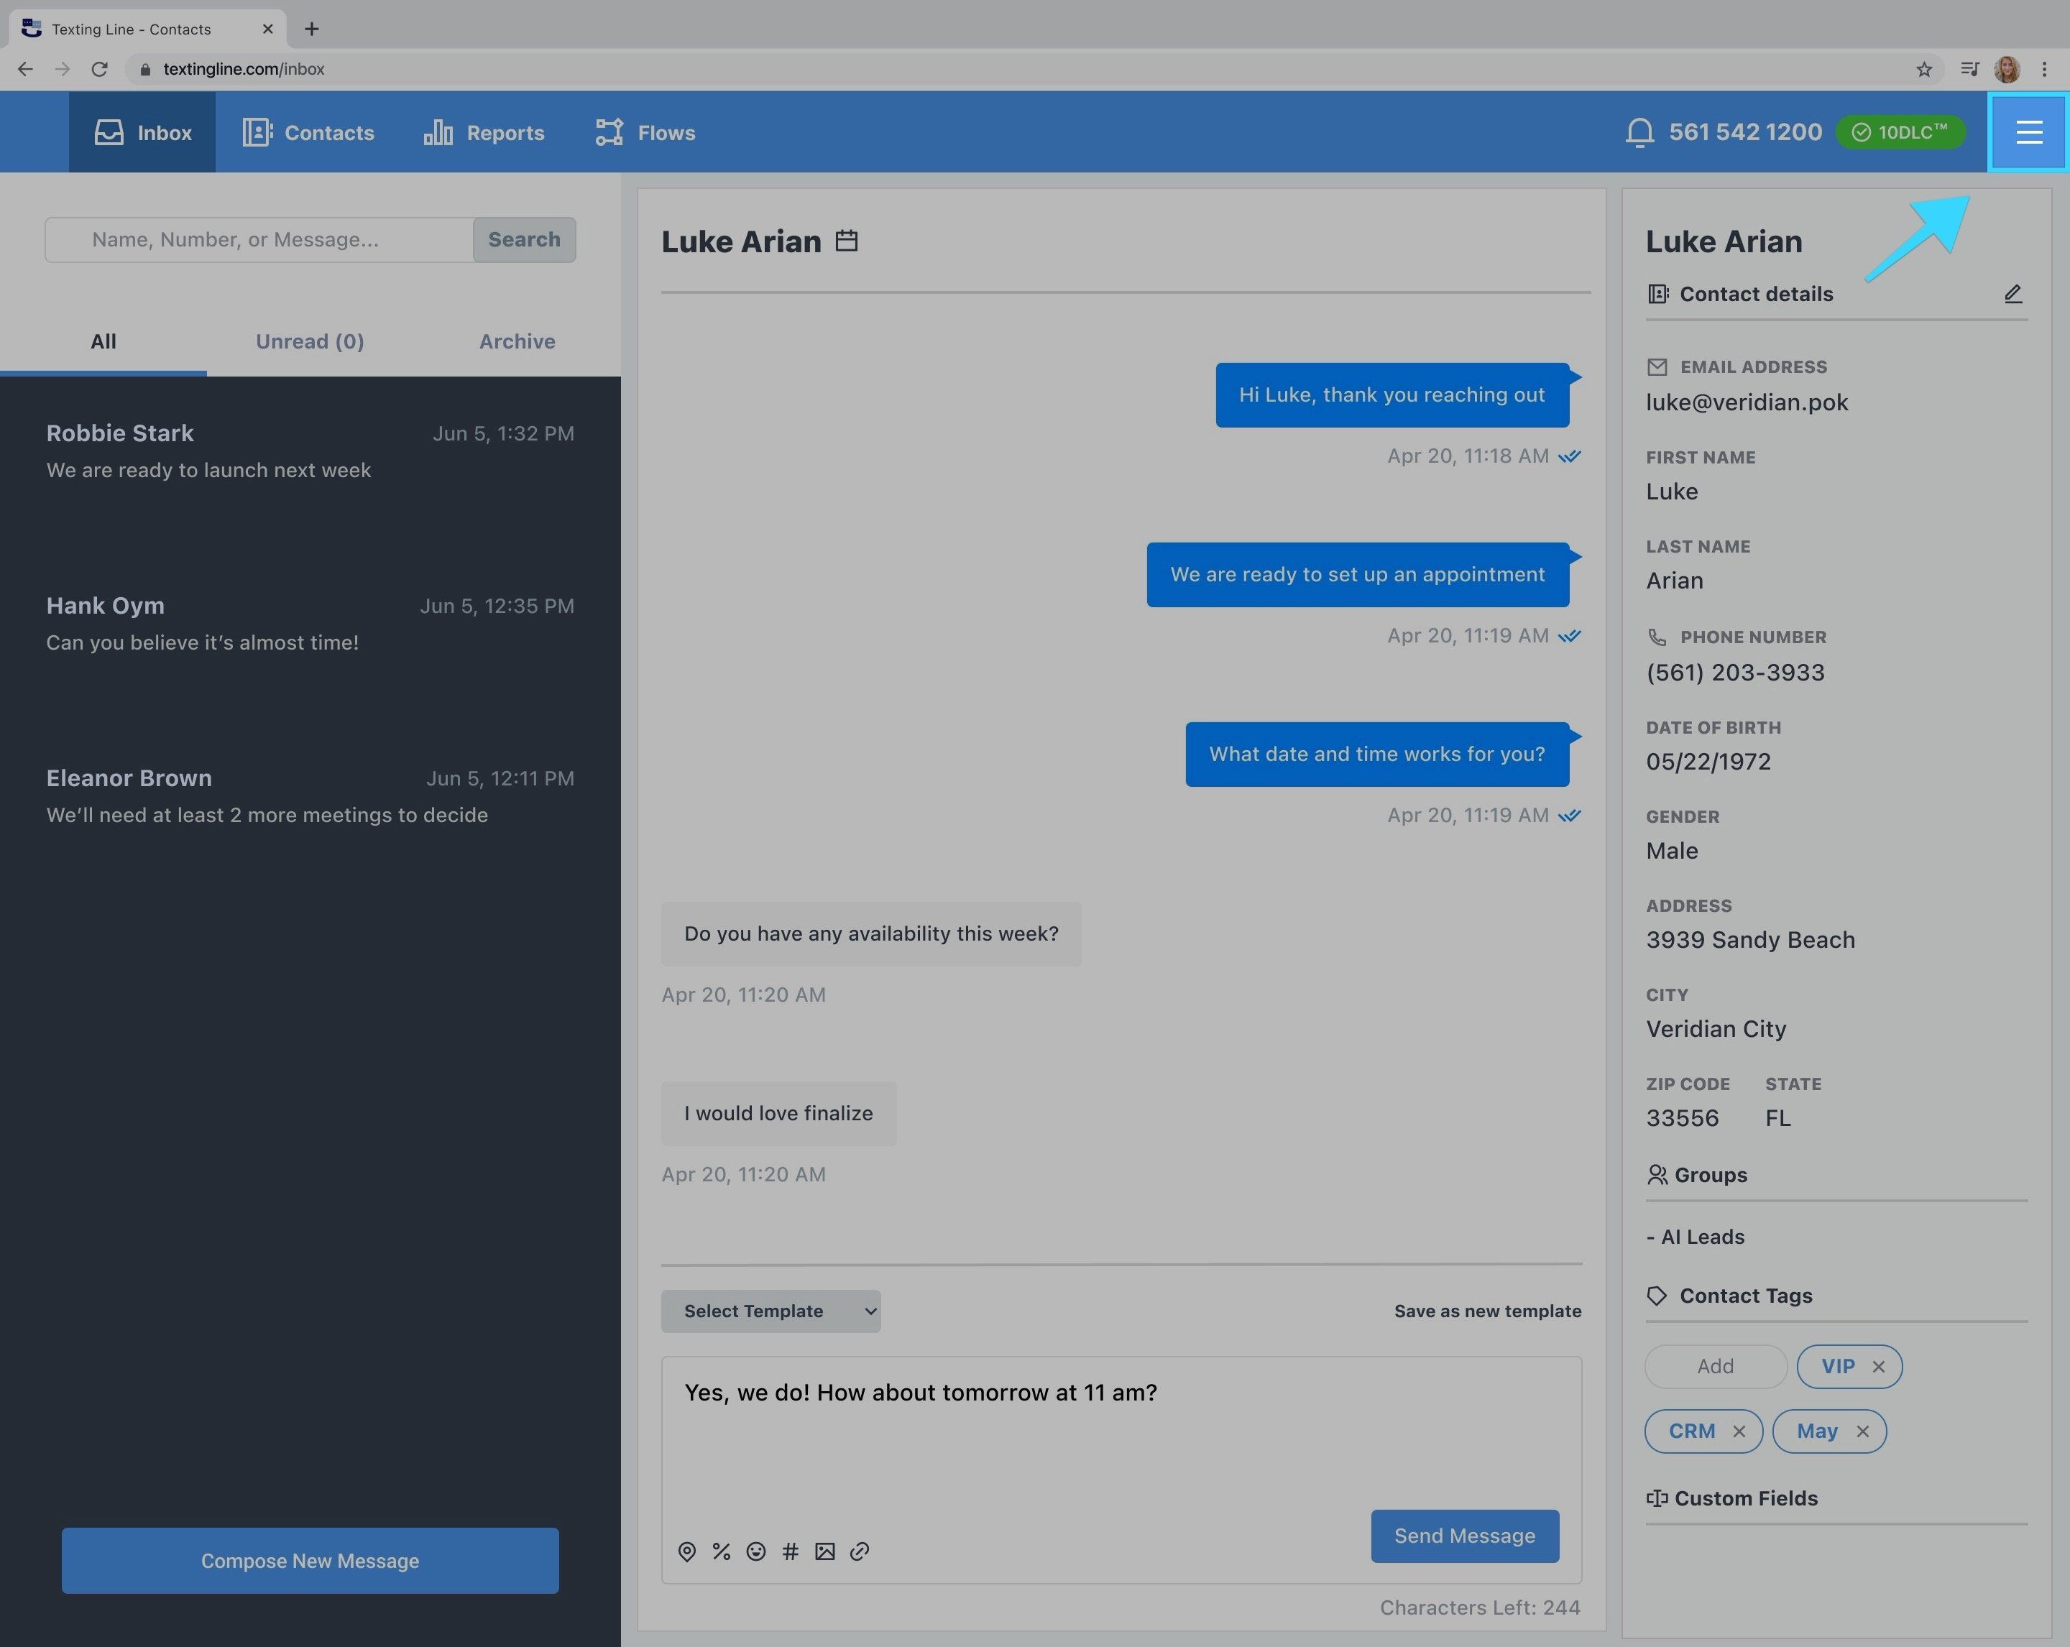Click Compose New Message
The image size is (2070, 1647).
pos(309,1561)
